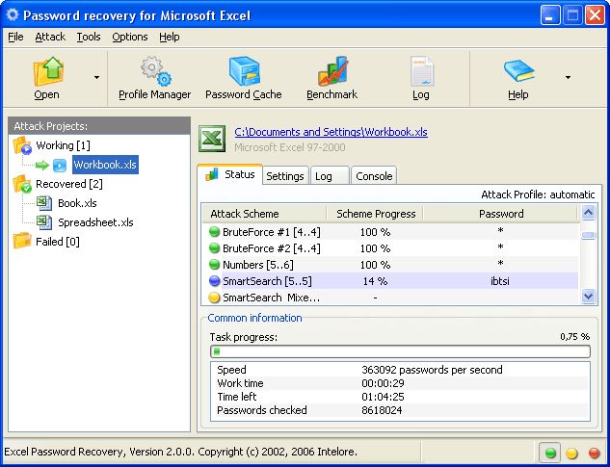Expand the Open button dropdown arrow
Viewport: 610px width, 467px height.
click(x=95, y=77)
